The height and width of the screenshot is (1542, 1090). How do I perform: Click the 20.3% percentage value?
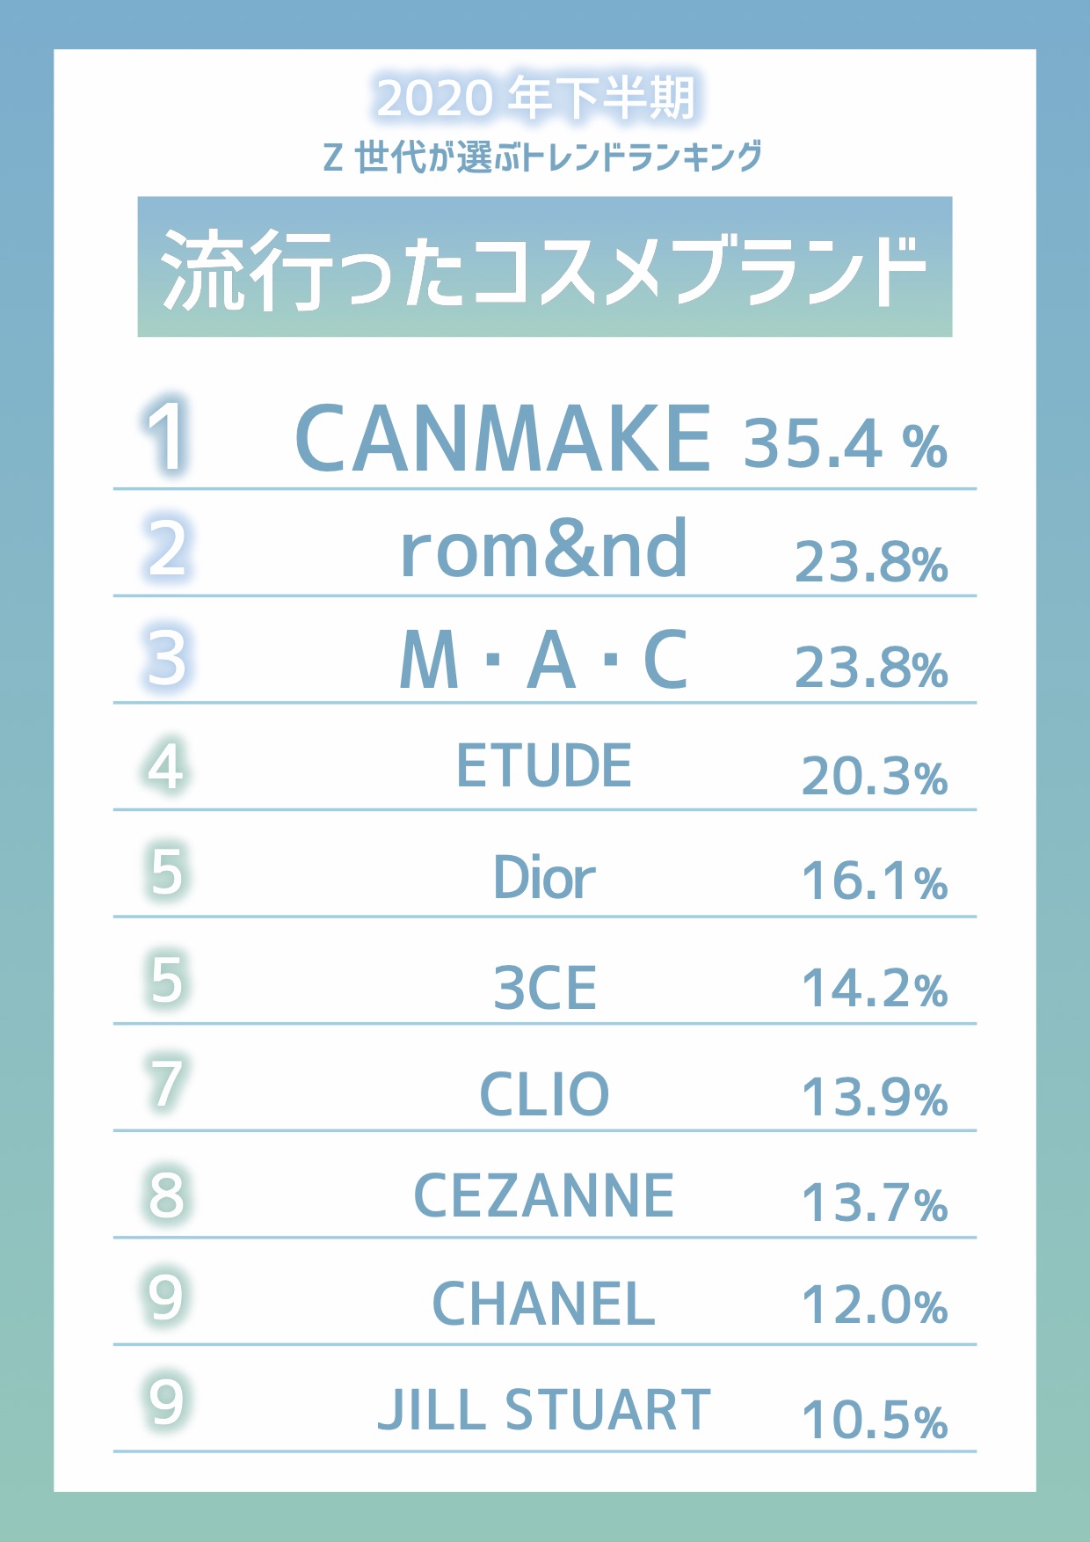pos(875,777)
